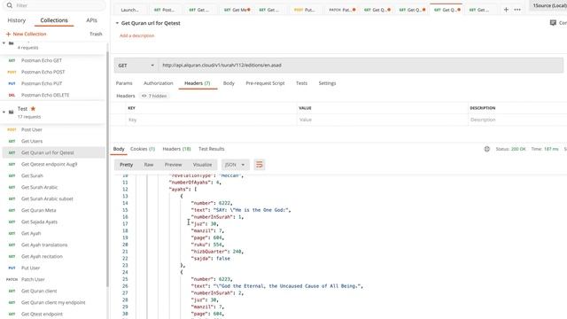Open the Patch User request
567x319 pixels.
coord(33,280)
